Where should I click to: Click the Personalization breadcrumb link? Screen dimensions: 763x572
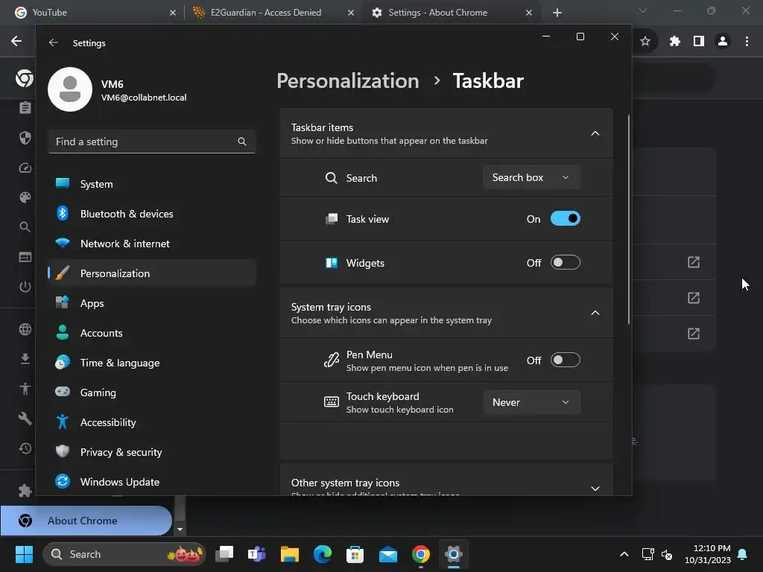pos(348,80)
